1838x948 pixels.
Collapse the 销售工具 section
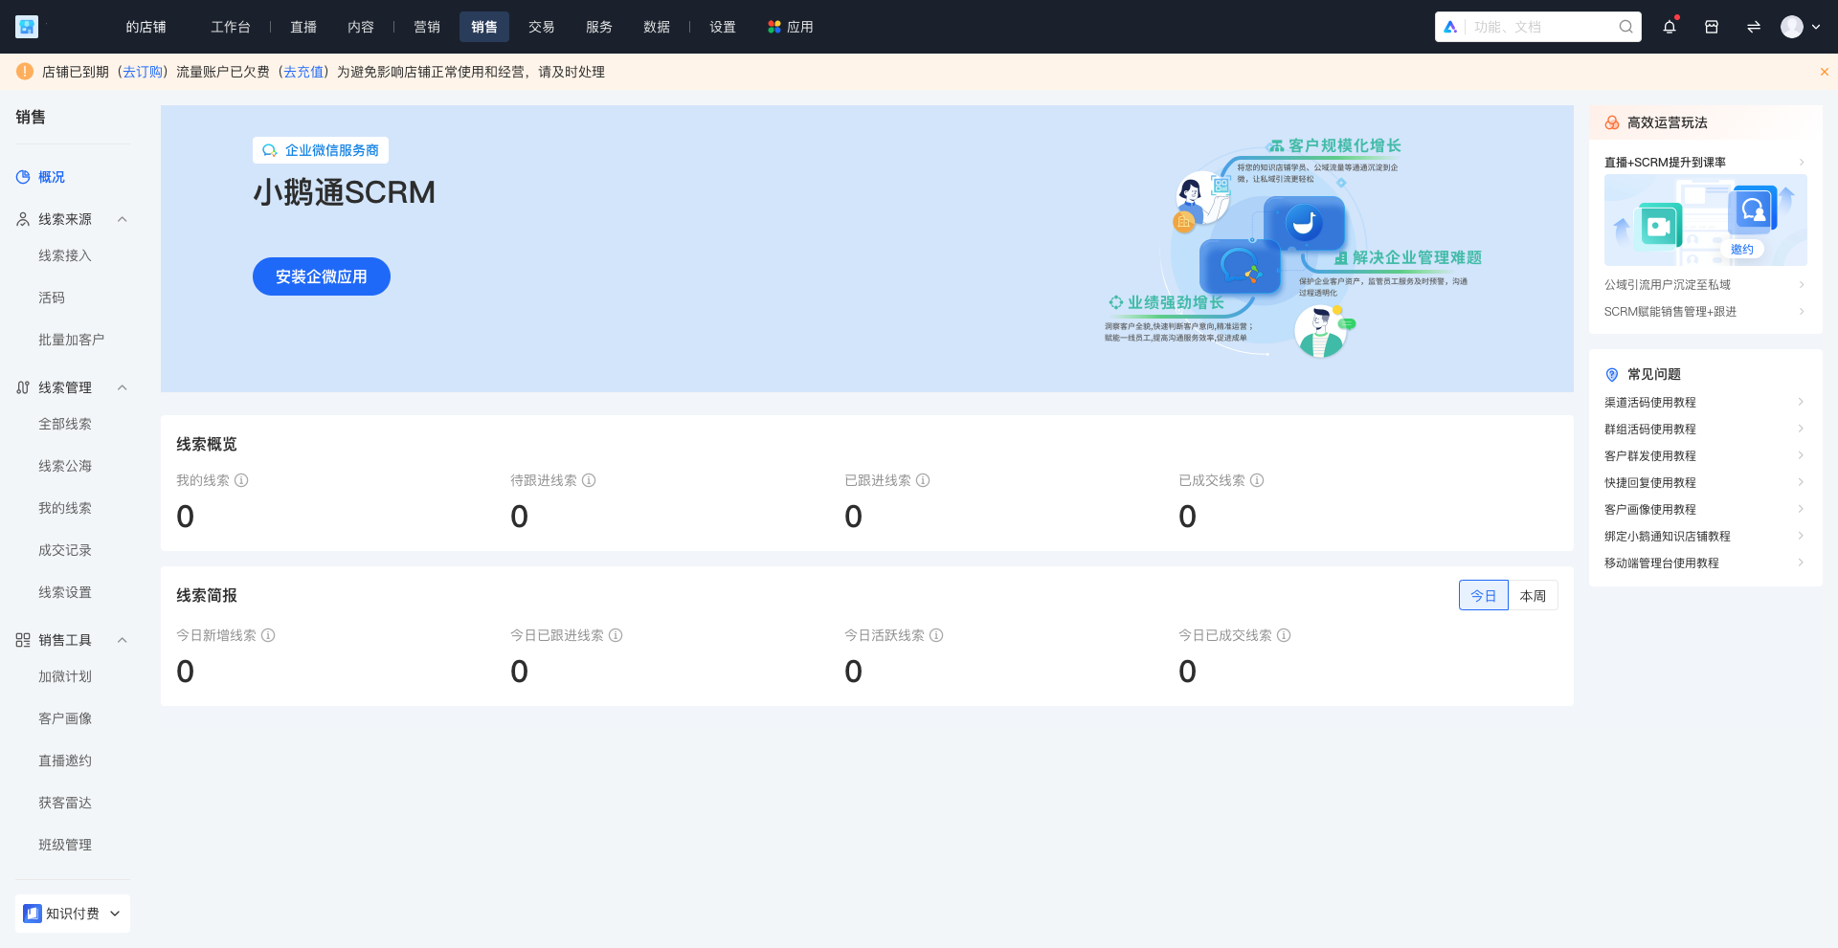click(x=122, y=640)
